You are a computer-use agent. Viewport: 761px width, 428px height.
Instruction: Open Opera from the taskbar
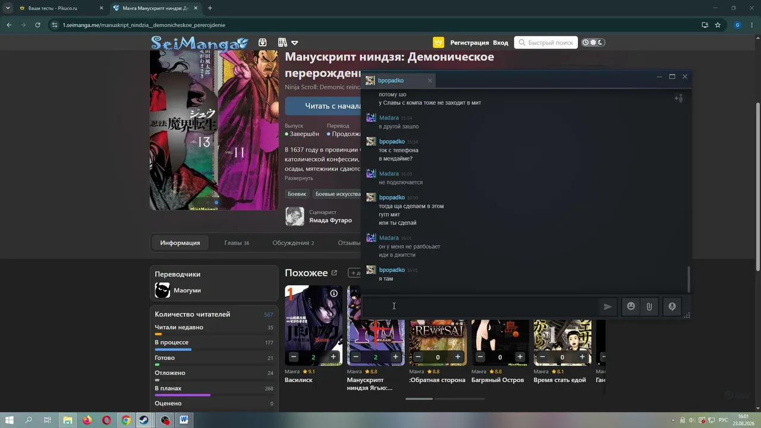coord(107,420)
